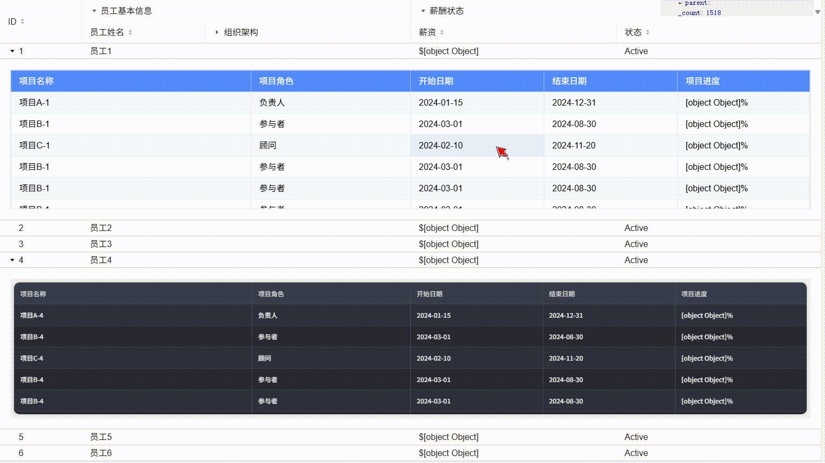Select start date 2024-02-10 for 项目C-1
This screenshot has height=463, width=825.
tap(477, 145)
